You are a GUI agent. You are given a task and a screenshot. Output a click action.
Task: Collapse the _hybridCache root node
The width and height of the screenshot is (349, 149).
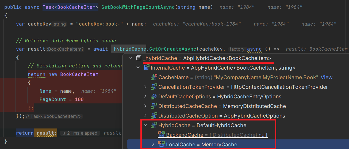(130, 58)
